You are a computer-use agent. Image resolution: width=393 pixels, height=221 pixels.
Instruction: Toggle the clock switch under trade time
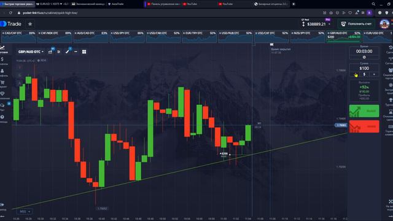tap(364, 57)
